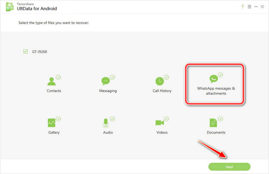
Task: Close the UltData window
Action: (262, 7)
